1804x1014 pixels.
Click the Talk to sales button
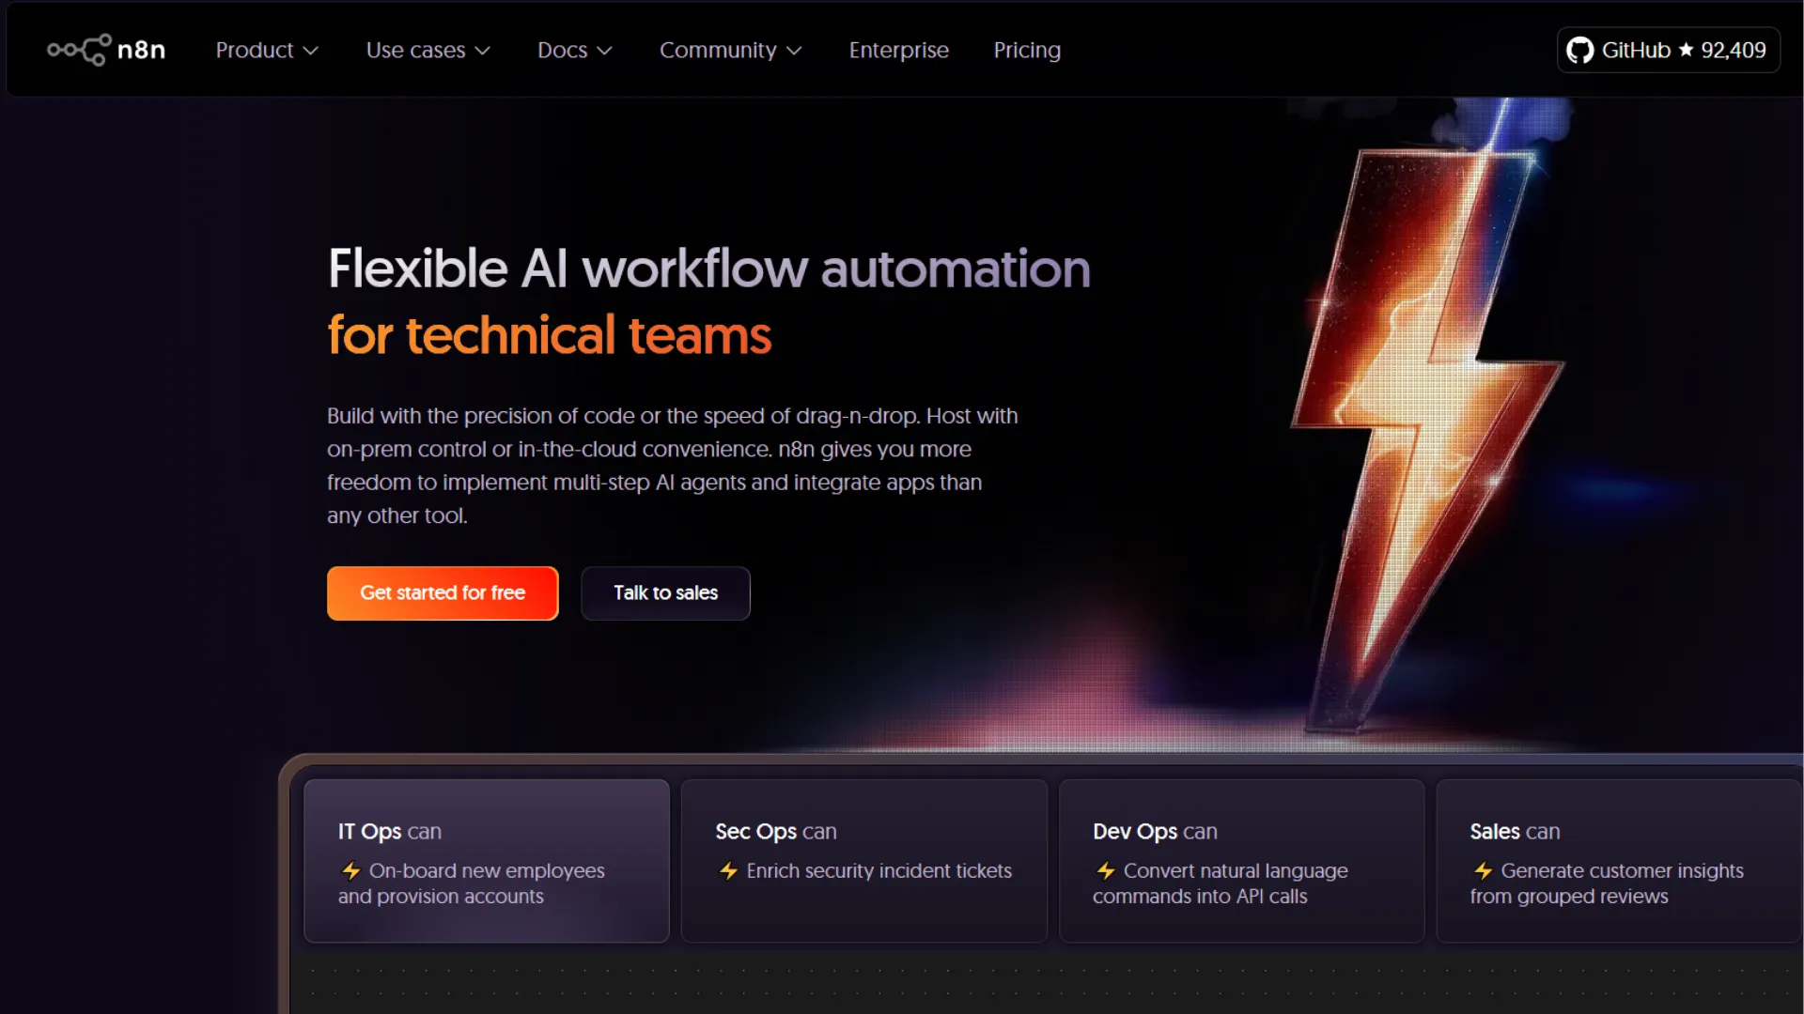click(x=665, y=592)
